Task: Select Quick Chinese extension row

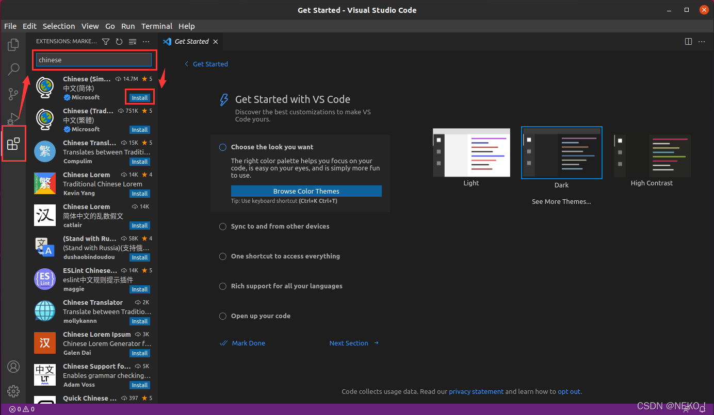Action: 93,399
